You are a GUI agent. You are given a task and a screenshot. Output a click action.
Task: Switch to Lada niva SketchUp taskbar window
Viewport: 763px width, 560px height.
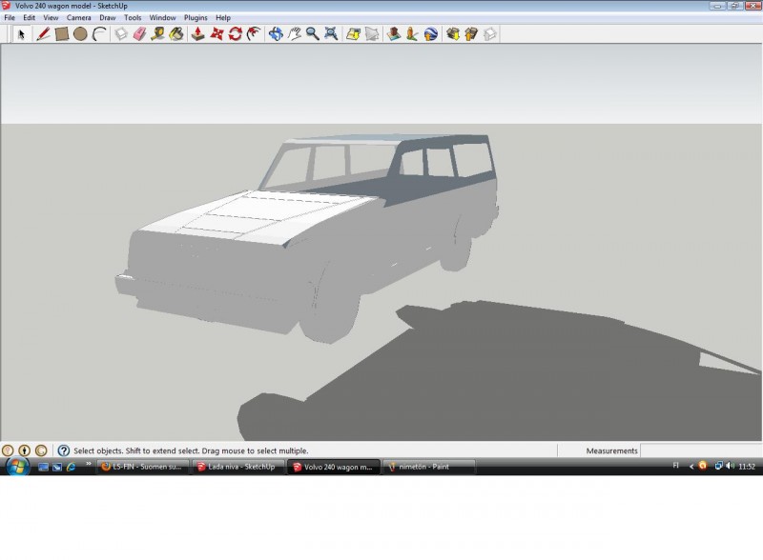tap(237, 467)
